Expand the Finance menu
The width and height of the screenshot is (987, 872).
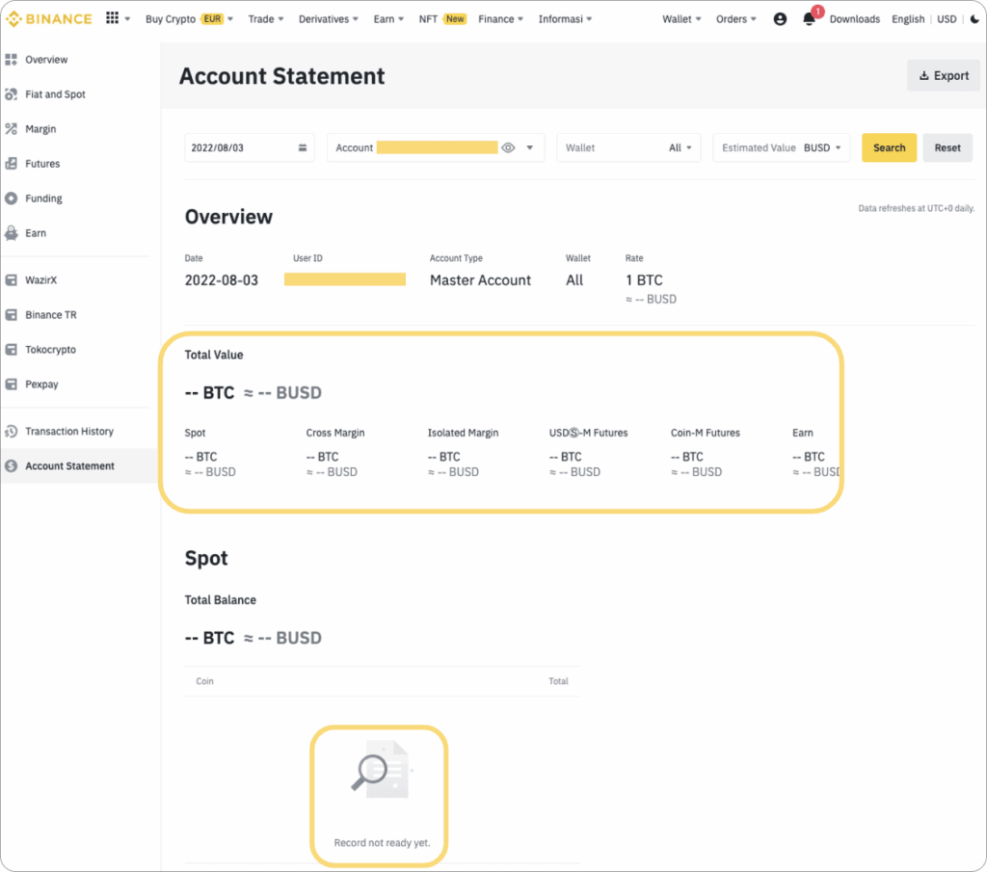[500, 19]
